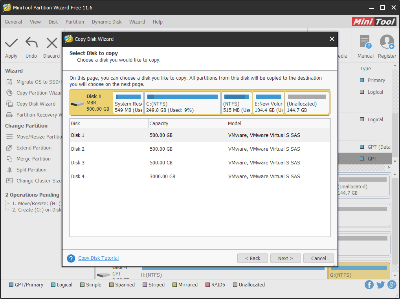The height and width of the screenshot is (299, 400).
Task: Click the Disk column header
Action: (109, 123)
